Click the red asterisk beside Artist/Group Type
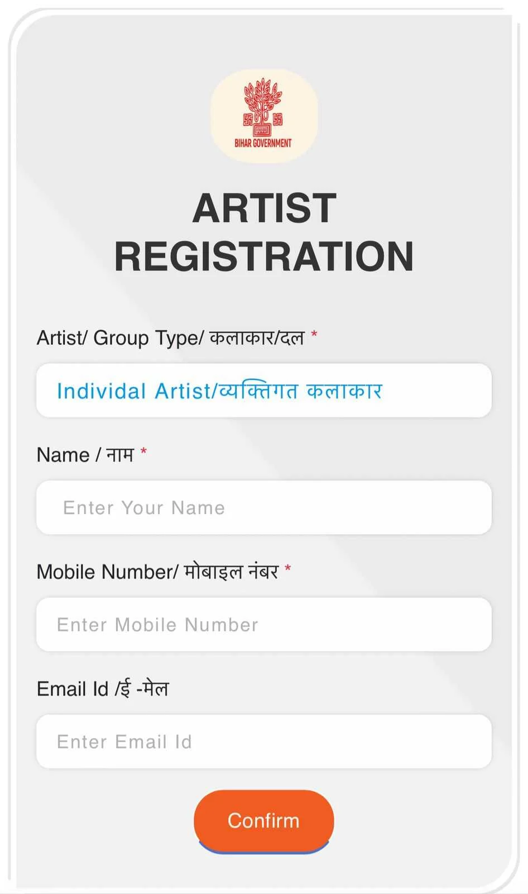528x894 pixels. (x=314, y=334)
